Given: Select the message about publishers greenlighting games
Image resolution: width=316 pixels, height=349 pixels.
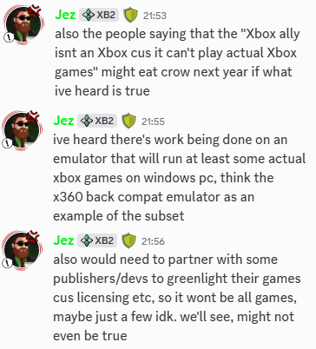Looking at the screenshot, I should tap(177, 298).
